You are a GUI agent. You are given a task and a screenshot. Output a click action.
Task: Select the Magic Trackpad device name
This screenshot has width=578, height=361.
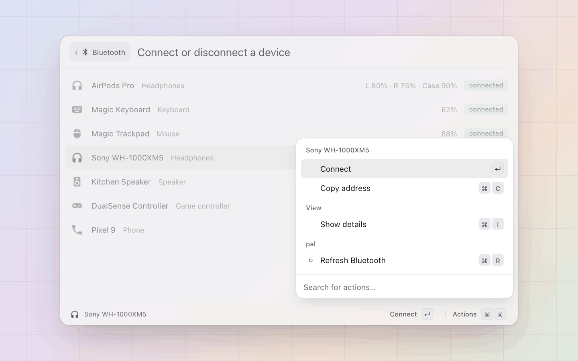click(x=120, y=134)
